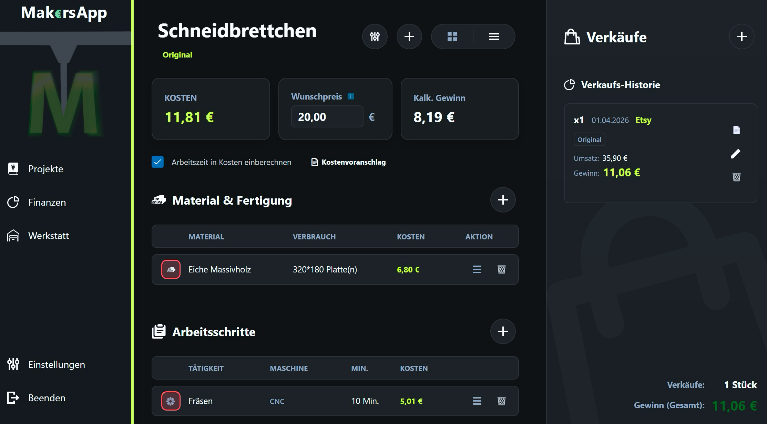
Task: Switch to grid view layout
Action: coord(452,36)
